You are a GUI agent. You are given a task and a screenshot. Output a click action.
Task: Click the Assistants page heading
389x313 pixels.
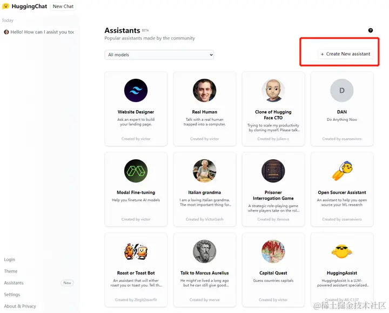click(x=122, y=30)
